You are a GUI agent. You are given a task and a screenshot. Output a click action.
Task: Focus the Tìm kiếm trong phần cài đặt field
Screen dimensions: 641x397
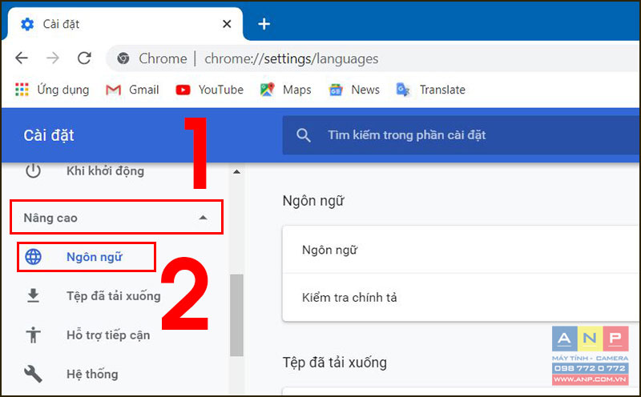(x=462, y=135)
